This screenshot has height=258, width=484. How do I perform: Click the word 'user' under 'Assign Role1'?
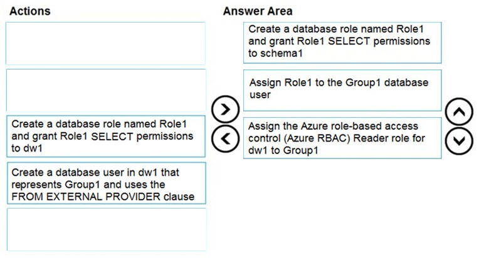coord(260,95)
